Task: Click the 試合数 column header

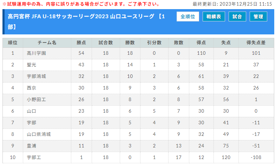Action: [x=106, y=43]
